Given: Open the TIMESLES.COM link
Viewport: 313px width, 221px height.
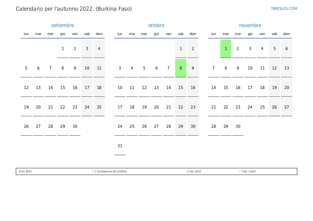Looking at the screenshot, I should click(284, 9).
